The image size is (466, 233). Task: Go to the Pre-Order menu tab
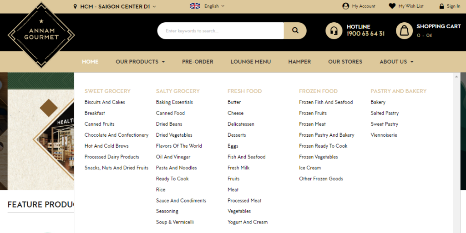198,62
